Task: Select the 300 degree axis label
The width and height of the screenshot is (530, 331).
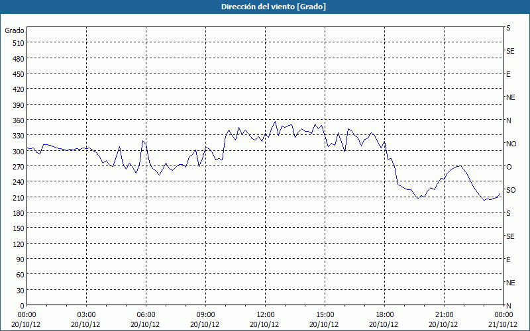Action: pos(19,152)
